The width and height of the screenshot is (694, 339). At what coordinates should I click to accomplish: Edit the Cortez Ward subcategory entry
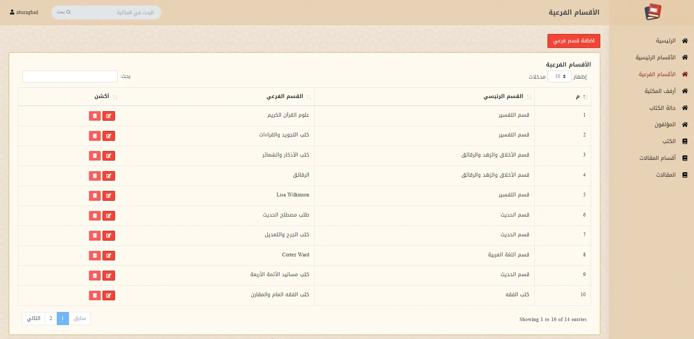(109, 256)
